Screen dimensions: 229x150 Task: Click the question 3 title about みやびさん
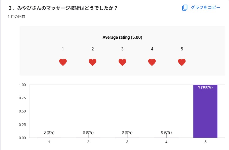[x=63, y=8]
